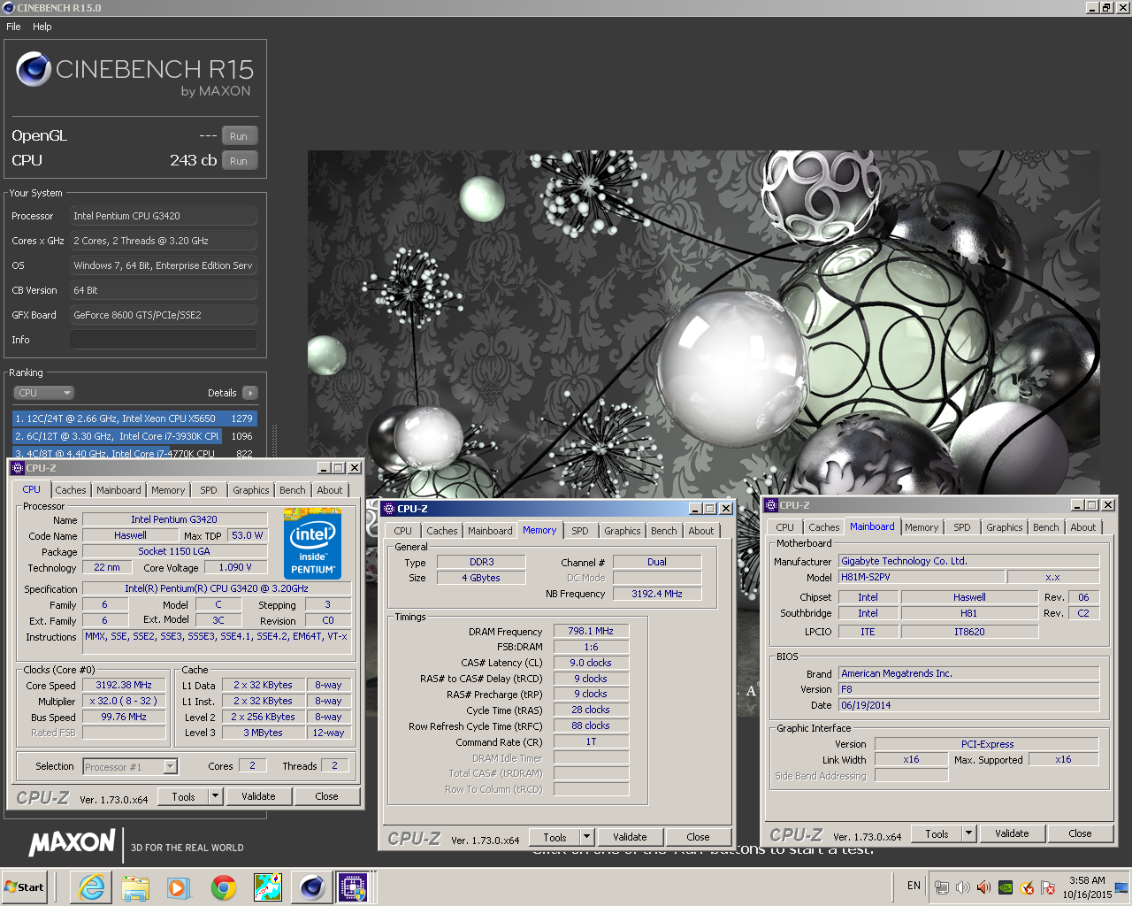Open the red speaker volume tray icon

(x=983, y=887)
